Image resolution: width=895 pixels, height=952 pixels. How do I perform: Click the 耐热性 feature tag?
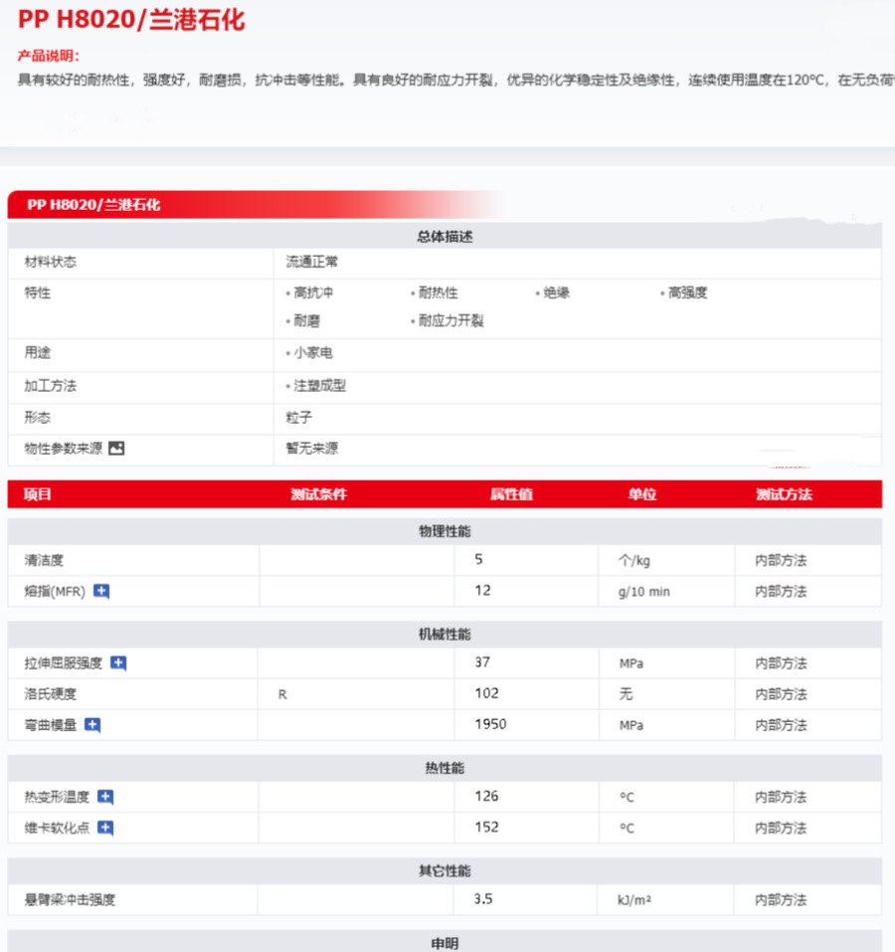[438, 292]
